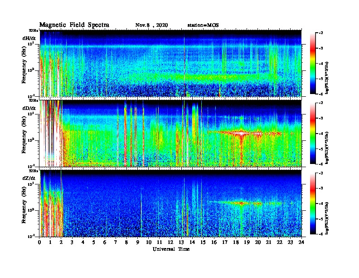The image size is (359, 278).
Task: Click the 10^0 frequency tick of dD/dt panel
Action: click(x=31, y=140)
